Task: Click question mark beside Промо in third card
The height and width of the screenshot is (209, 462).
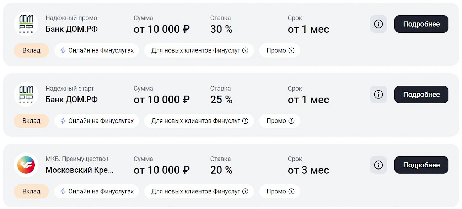Action: (291, 191)
